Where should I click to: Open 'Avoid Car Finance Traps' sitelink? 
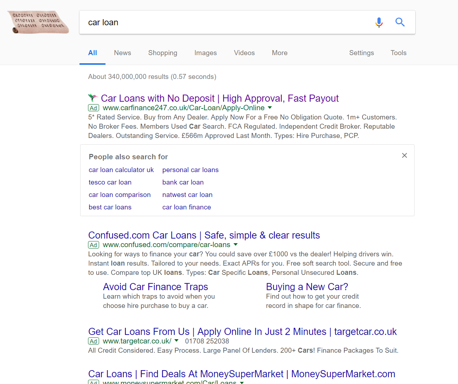[x=155, y=287]
